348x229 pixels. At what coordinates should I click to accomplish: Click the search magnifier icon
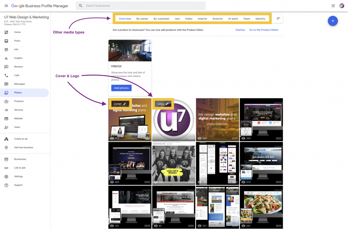[81, 6]
